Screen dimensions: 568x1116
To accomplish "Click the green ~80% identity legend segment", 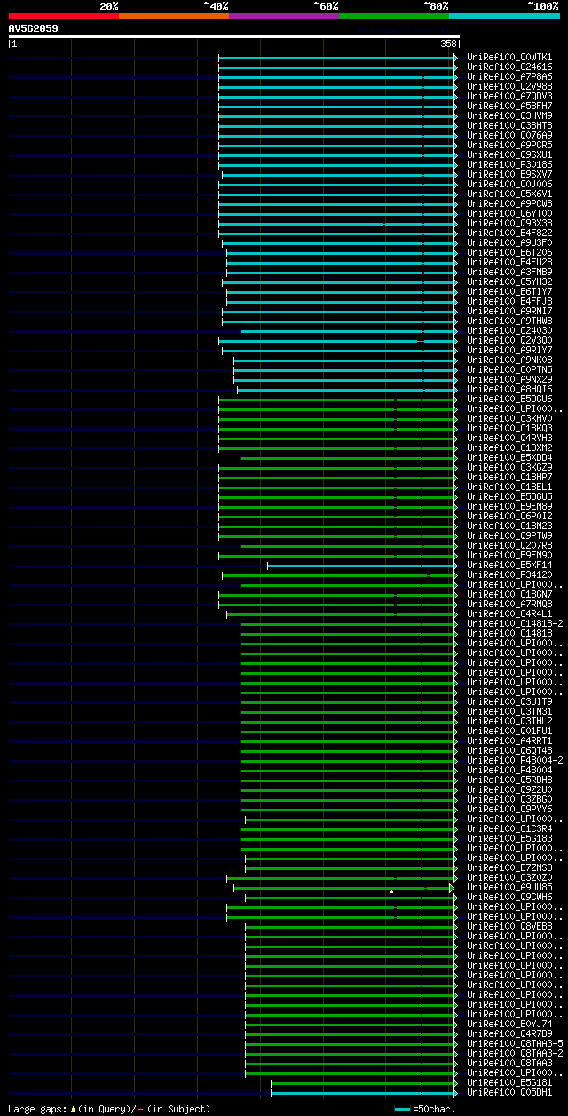I will [393, 16].
